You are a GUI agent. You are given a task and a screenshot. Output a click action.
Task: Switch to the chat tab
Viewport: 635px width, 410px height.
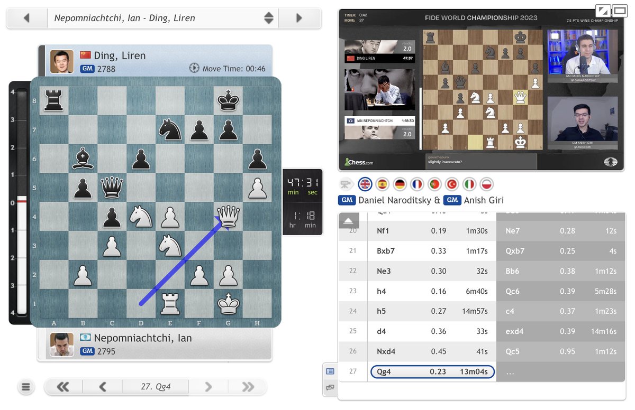coord(330,387)
